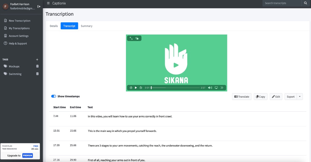Mute the video with the volume icon
Viewport: 311px width, 162px height.
[x=210, y=88]
